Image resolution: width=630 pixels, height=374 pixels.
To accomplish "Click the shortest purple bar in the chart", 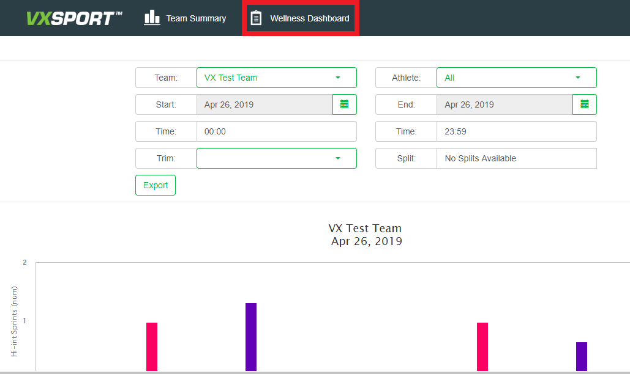I will click(x=582, y=356).
